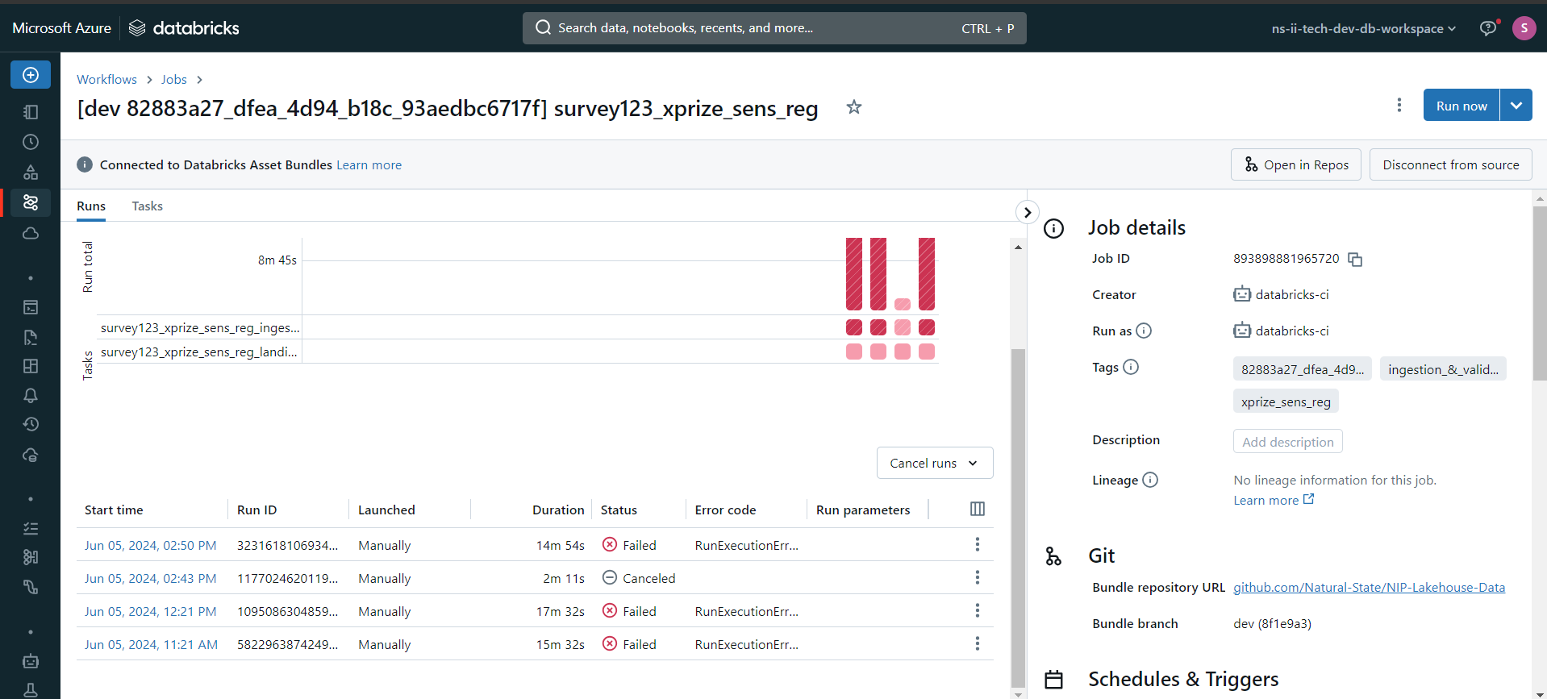Click the shortest pink bar in run chart
1547x699 pixels.
pos(903,304)
